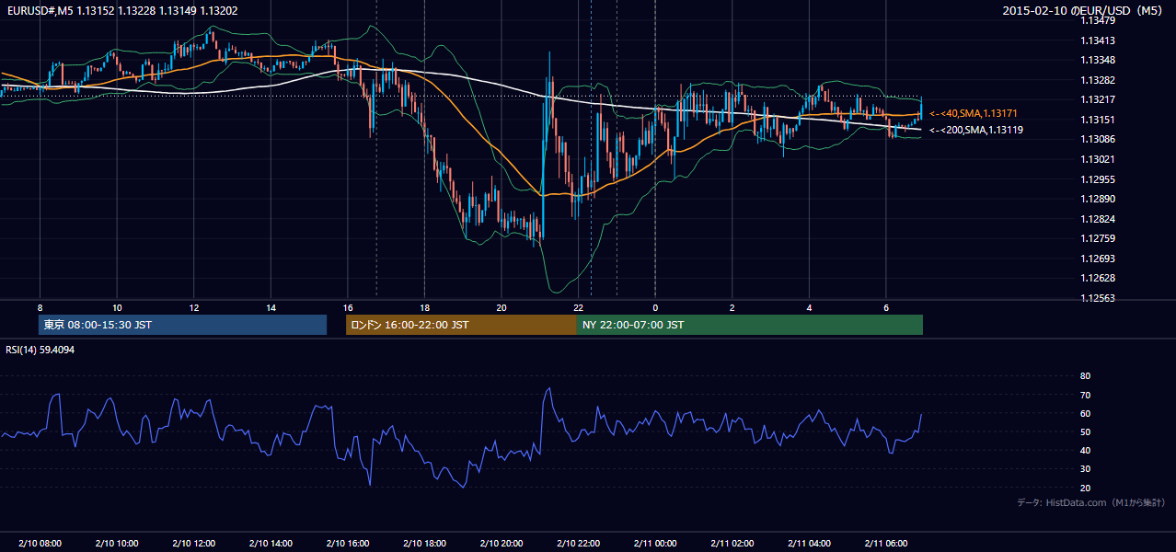Viewport: 1176px width, 552px height.
Task: Click hour label 16 under the price chart
Action: click(x=347, y=307)
